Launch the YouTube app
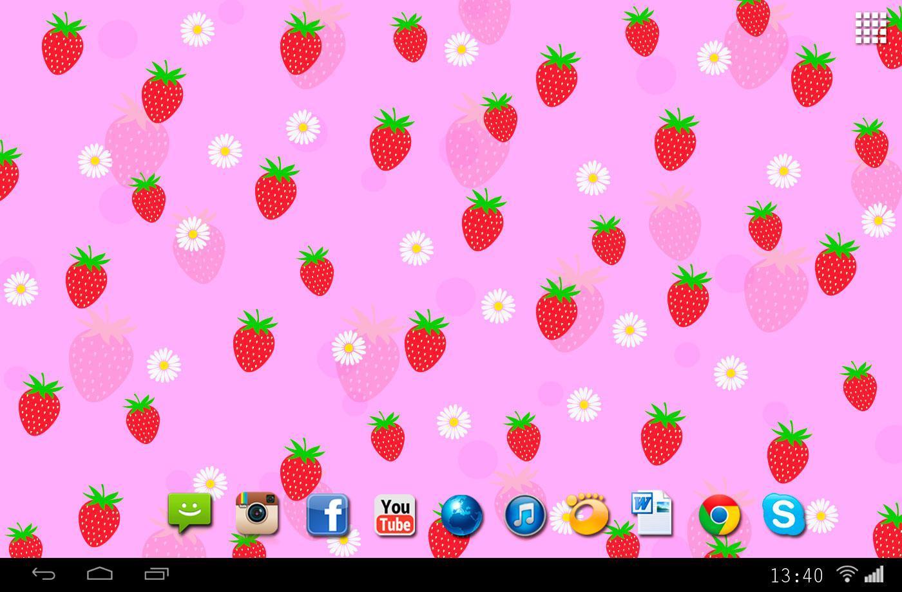This screenshot has height=592, width=902. [x=395, y=515]
